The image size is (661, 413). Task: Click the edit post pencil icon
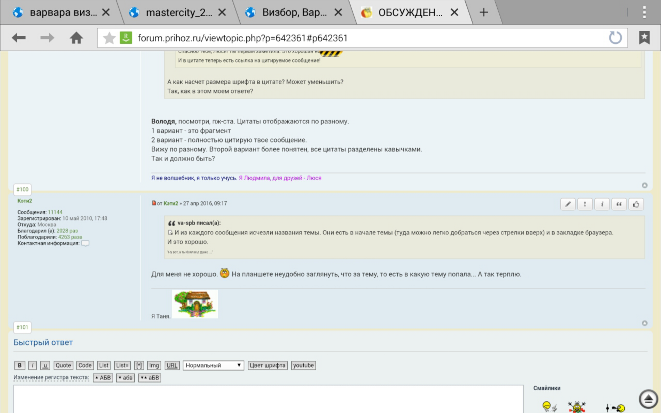coord(568,204)
